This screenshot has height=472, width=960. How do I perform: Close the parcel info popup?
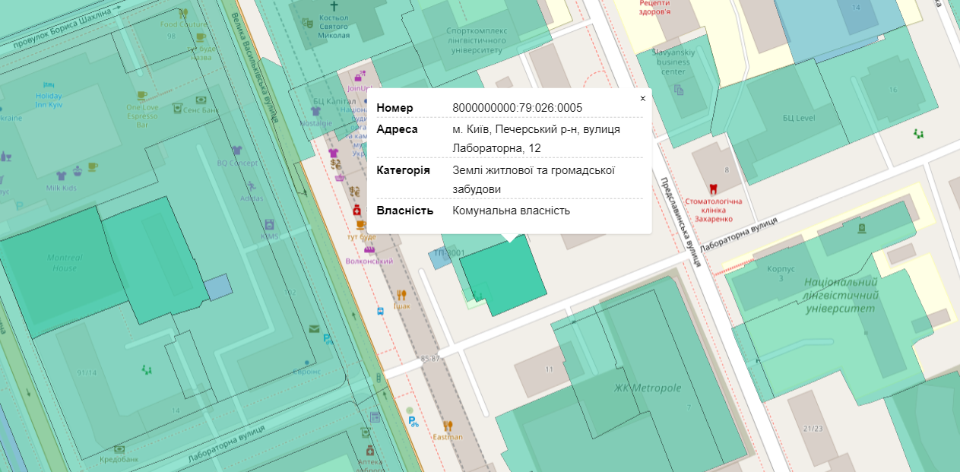642,99
